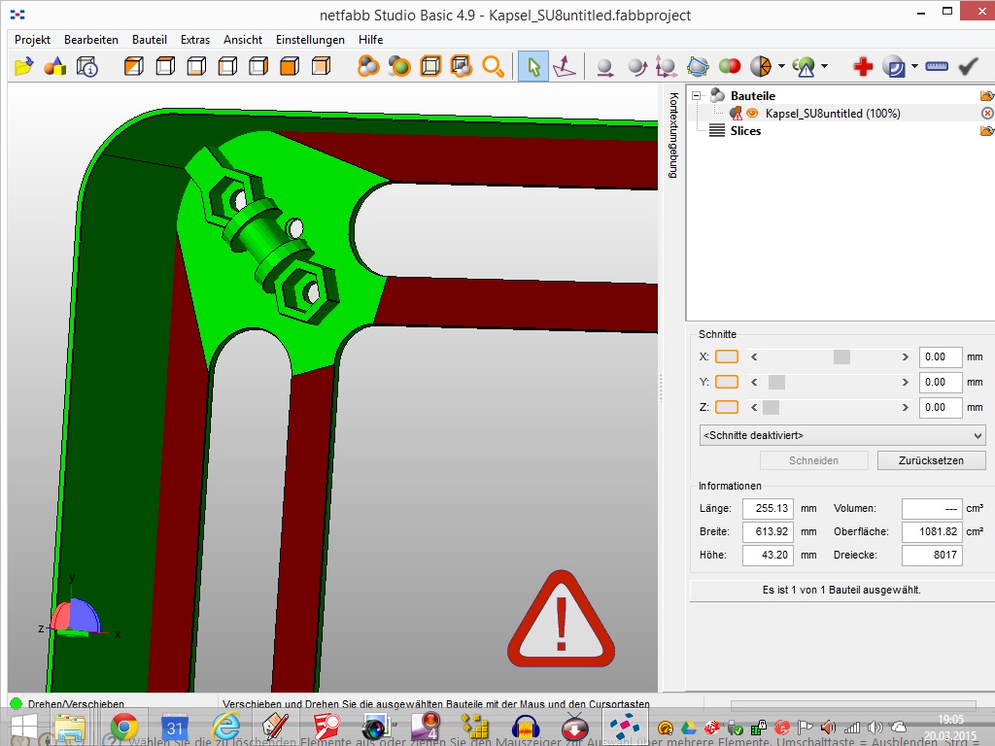Select the magnifier zoom search tool
The height and width of the screenshot is (746, 995).
(x=494, y=66)
